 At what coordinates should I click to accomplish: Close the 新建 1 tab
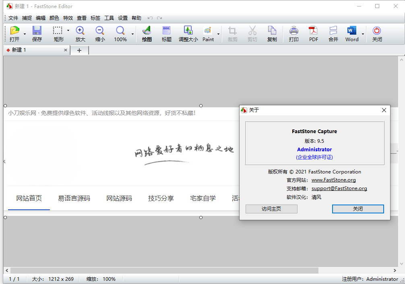coord(65,50)
